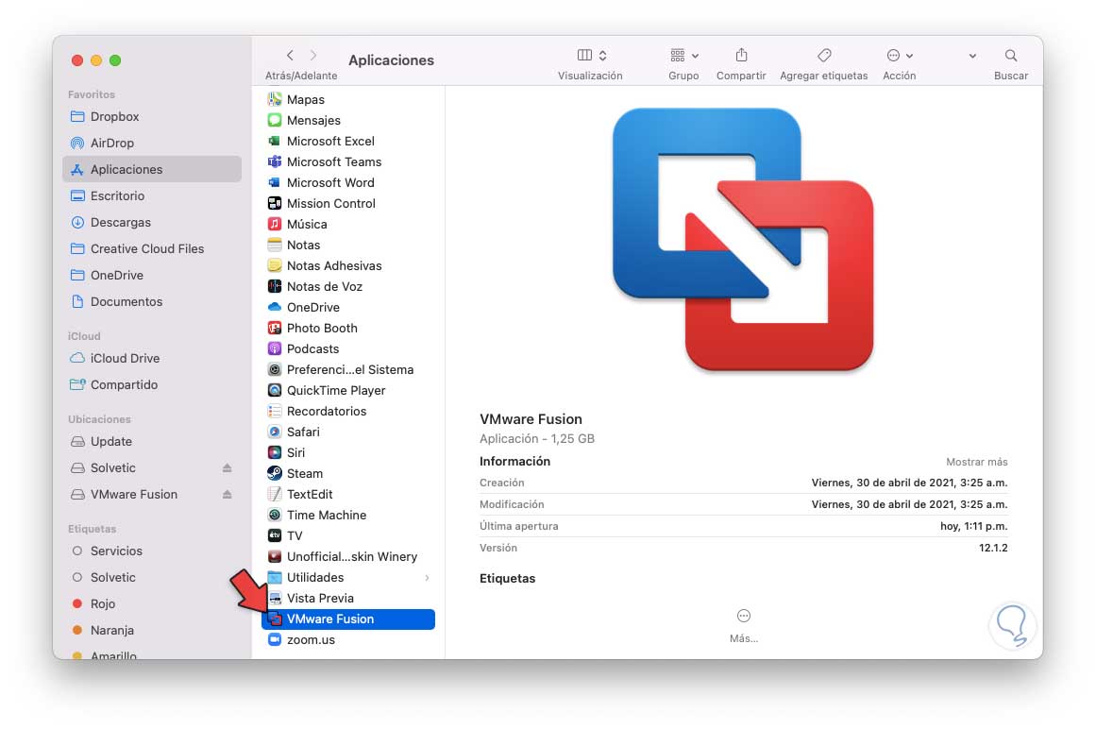Select VMware Fusion in the list
This screenshot has width=1096, height=729.
point(348,619)
